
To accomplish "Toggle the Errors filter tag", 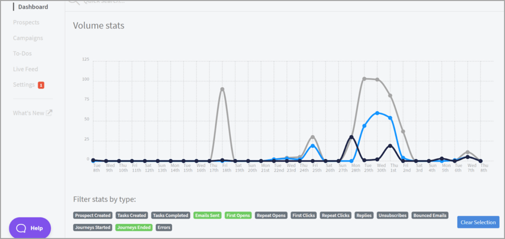I will (x=164, y=228).
